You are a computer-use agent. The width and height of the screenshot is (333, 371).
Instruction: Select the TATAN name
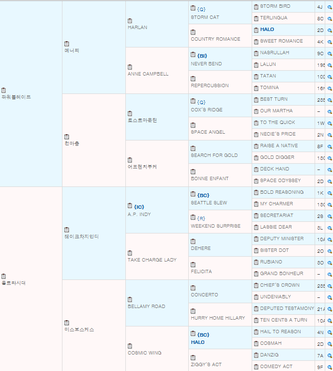pyautogui.click(x=268, y=76)
